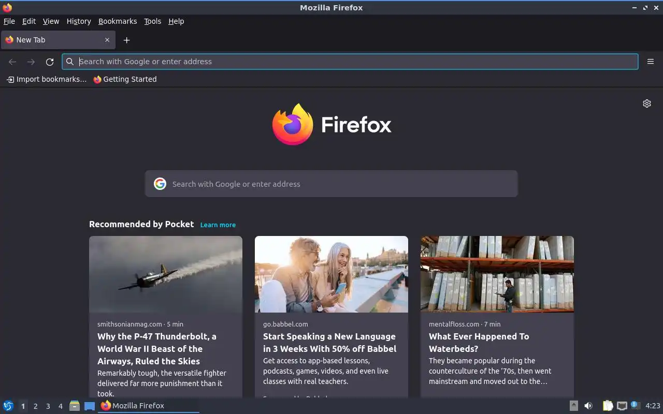Switch to workspace 3
Screen dimensions: 663x414
click(x=48, y=406)
